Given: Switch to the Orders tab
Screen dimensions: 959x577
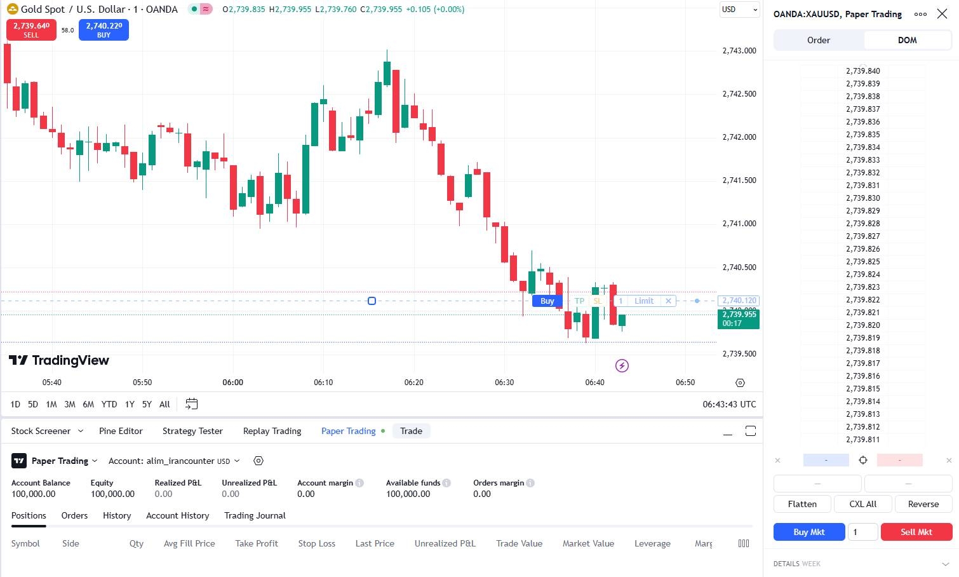Looking at the screenshot, I should [x=74, y=515].
